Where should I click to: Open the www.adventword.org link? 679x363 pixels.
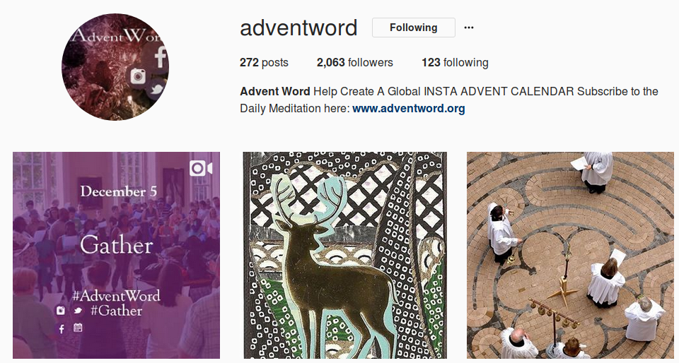click(408, 108)
